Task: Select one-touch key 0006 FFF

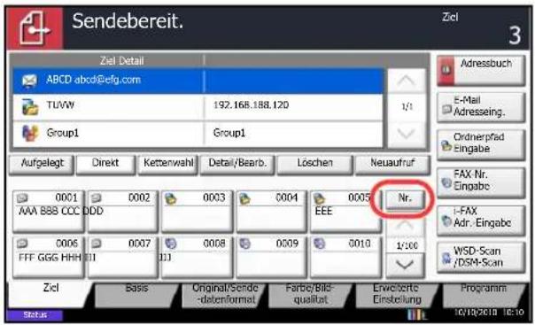Action: [x=49, y=257]
